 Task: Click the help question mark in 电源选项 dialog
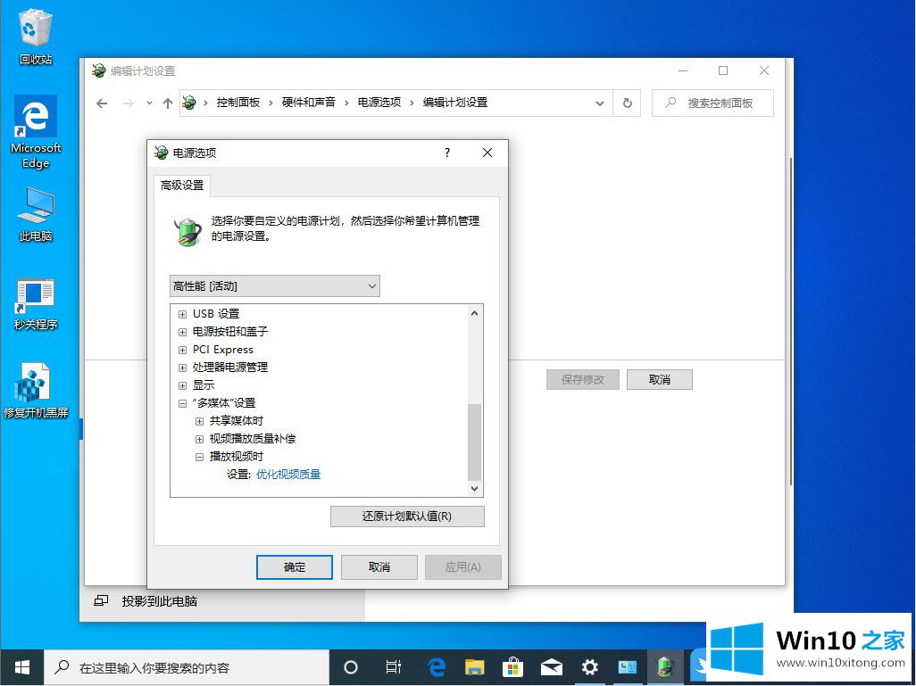447,153
